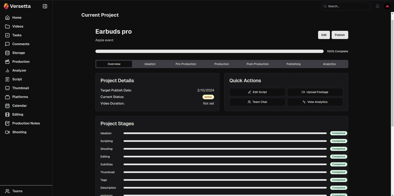Screen dimensions: 394x196
Task: Open Production Notes via its notepad icon
Action: [x=8, y=124]
